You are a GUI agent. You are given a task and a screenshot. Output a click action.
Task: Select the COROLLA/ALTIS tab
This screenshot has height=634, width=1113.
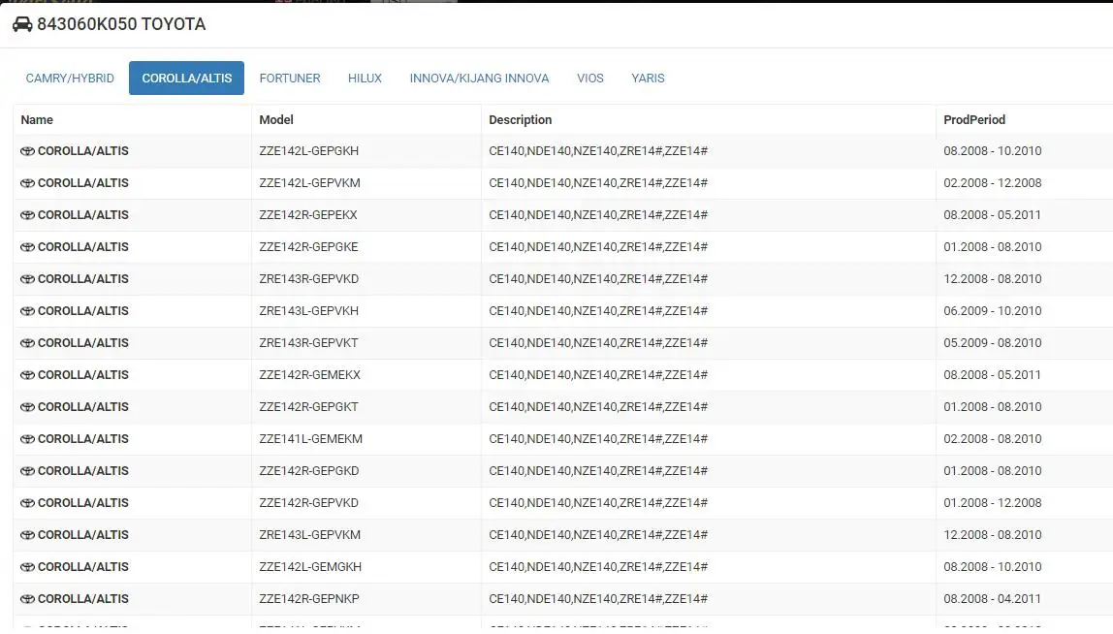[187, 79]
